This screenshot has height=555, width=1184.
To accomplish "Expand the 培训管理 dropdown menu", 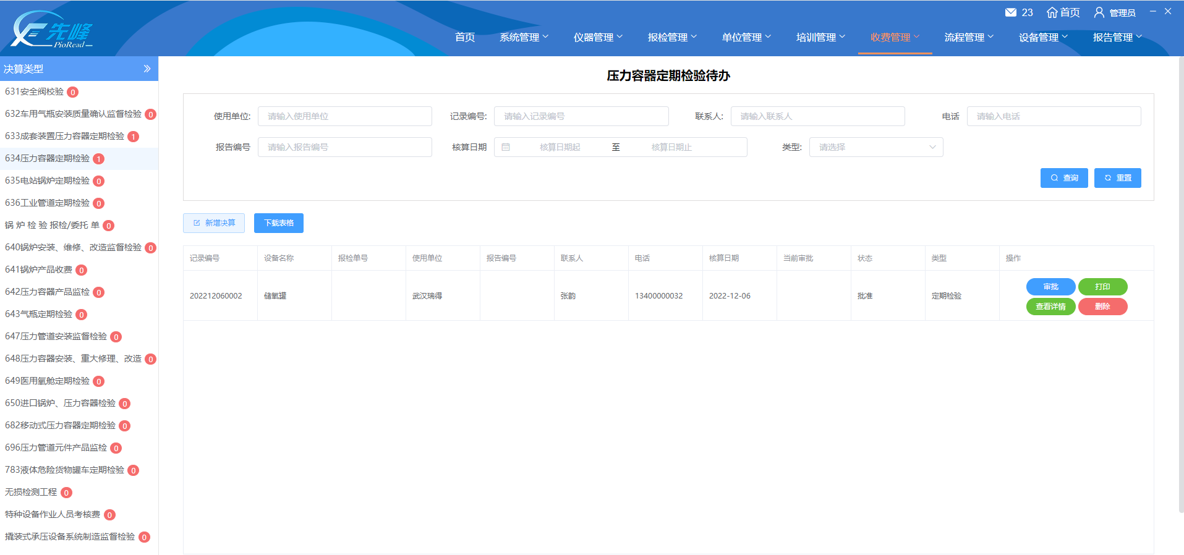I will point(821,37).
